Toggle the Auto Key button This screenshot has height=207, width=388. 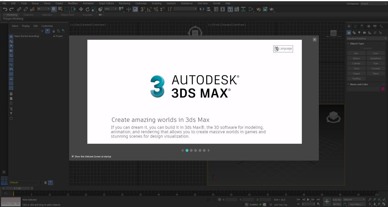pyautogui.click(x=337, y=200)
